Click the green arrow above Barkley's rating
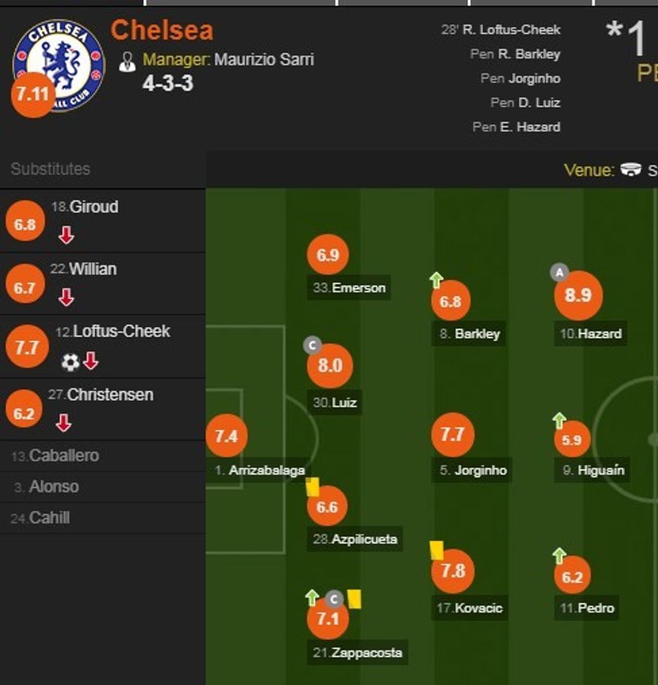This screenshot has height=685, width=658. (436, 280)
